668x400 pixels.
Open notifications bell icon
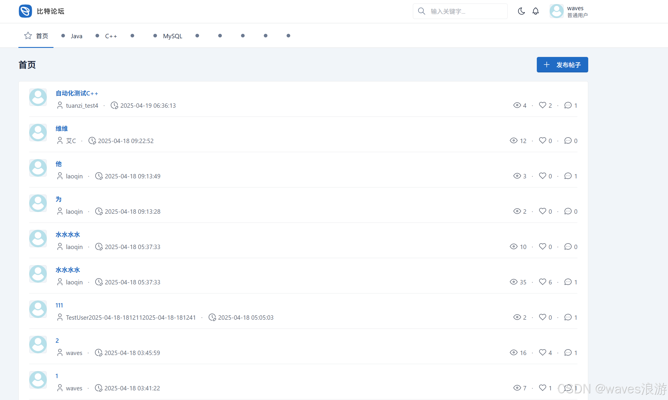535,11
